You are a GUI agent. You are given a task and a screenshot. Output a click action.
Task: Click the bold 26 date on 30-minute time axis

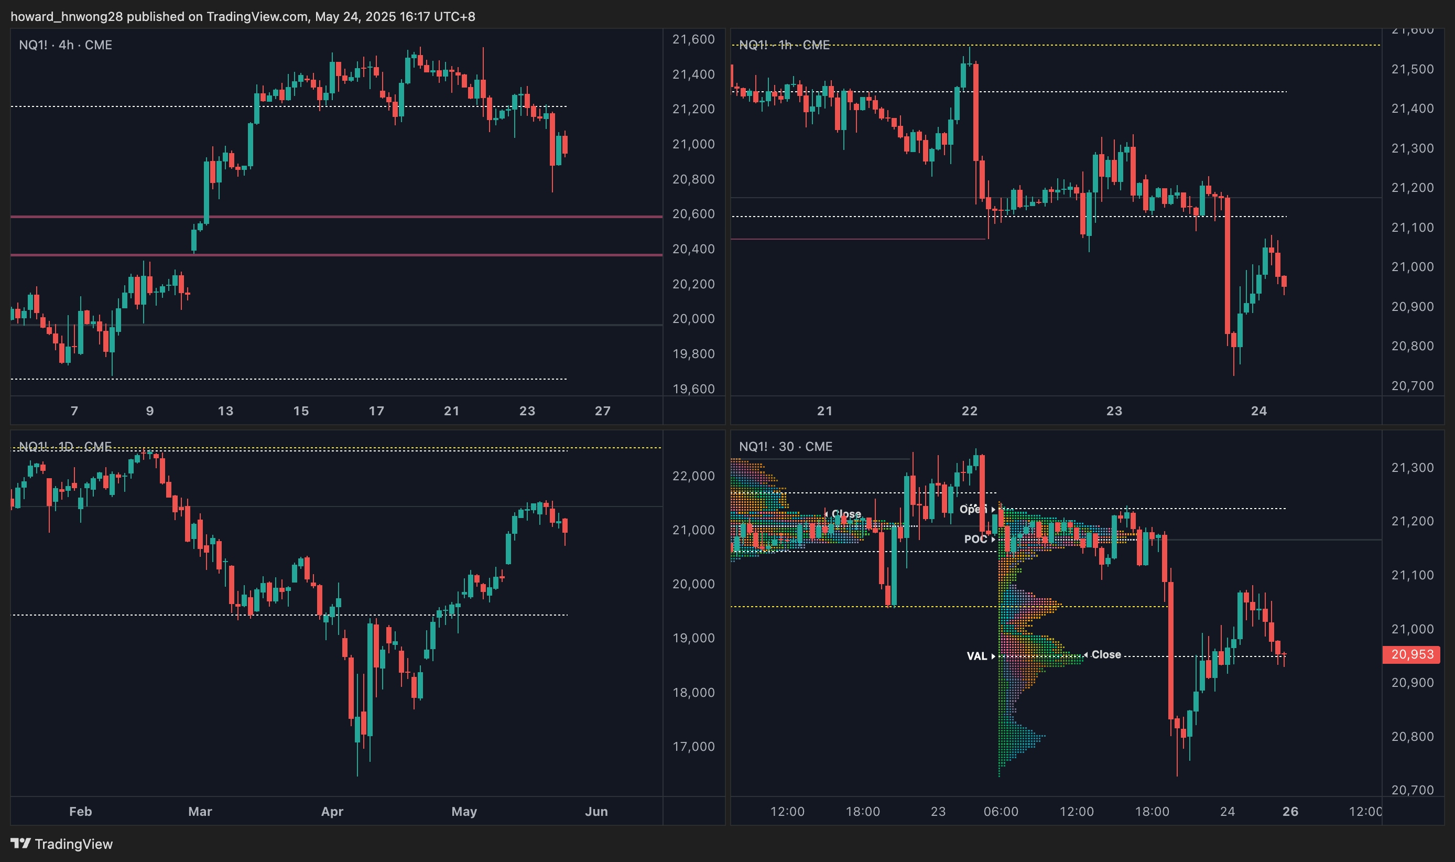point(1290,811)
